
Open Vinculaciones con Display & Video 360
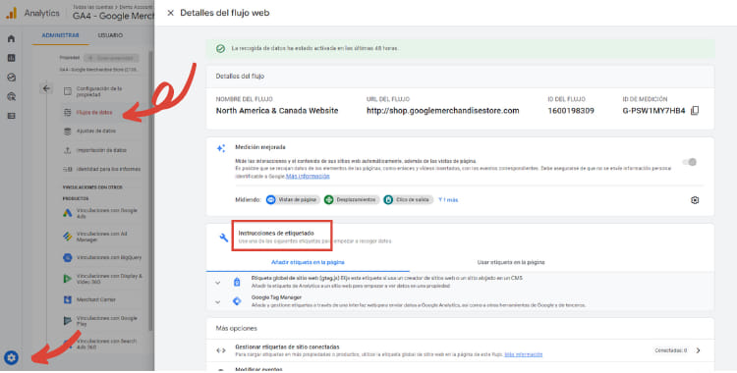tap(101, 279)
